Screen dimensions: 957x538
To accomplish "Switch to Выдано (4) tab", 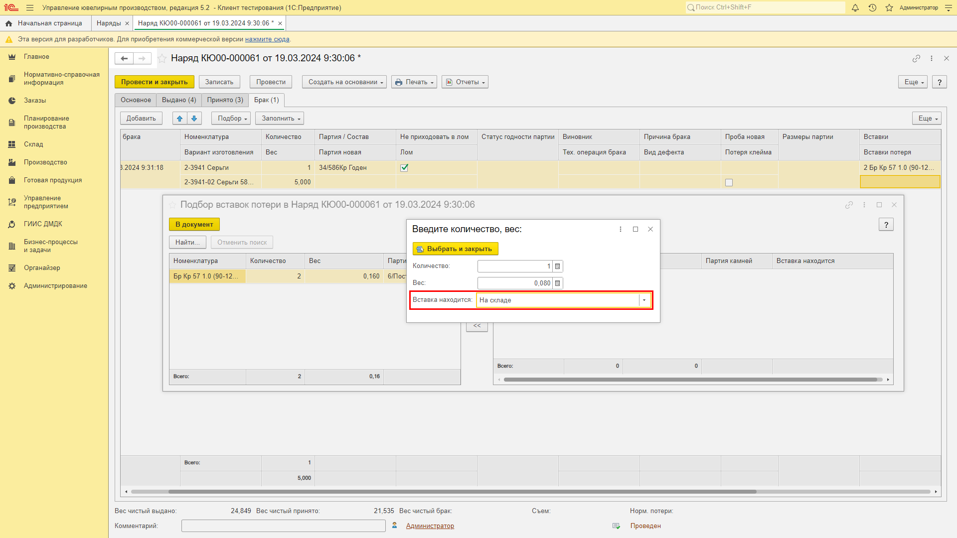I will click(x=179, y=100).
